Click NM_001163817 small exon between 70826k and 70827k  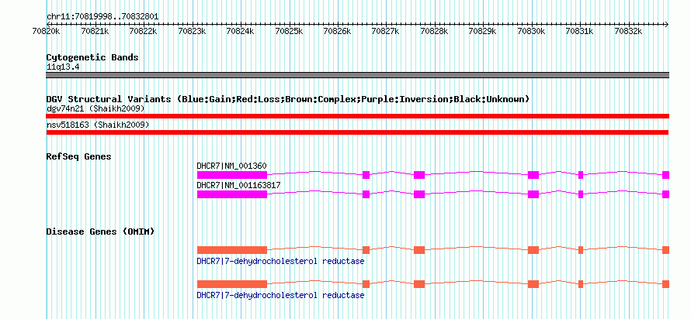click(x=366, y=194)
